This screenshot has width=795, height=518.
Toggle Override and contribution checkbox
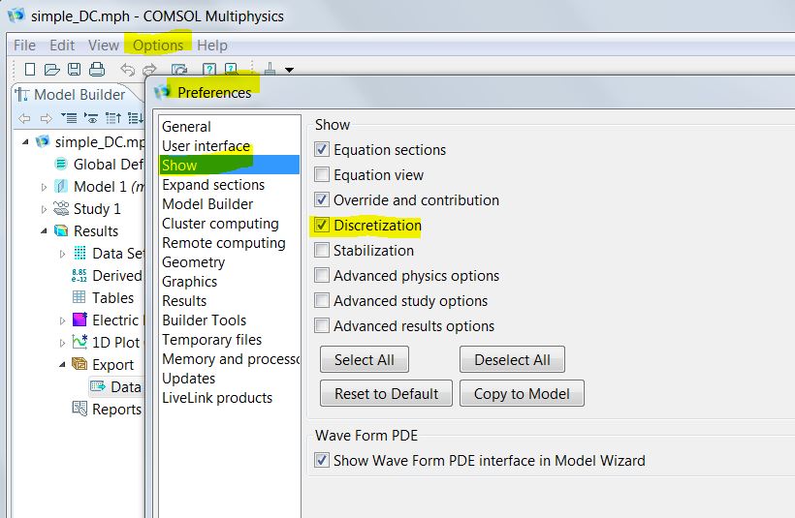click(322, 199)
